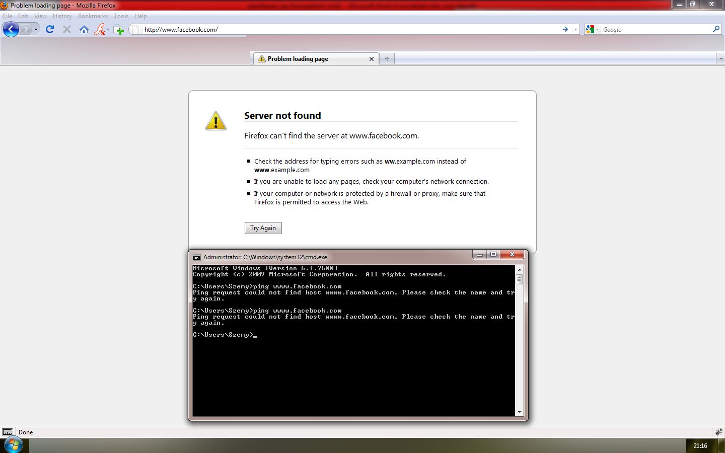Go to the Home page icon
This screenshot has height=453, width=725.
(84, 29)
